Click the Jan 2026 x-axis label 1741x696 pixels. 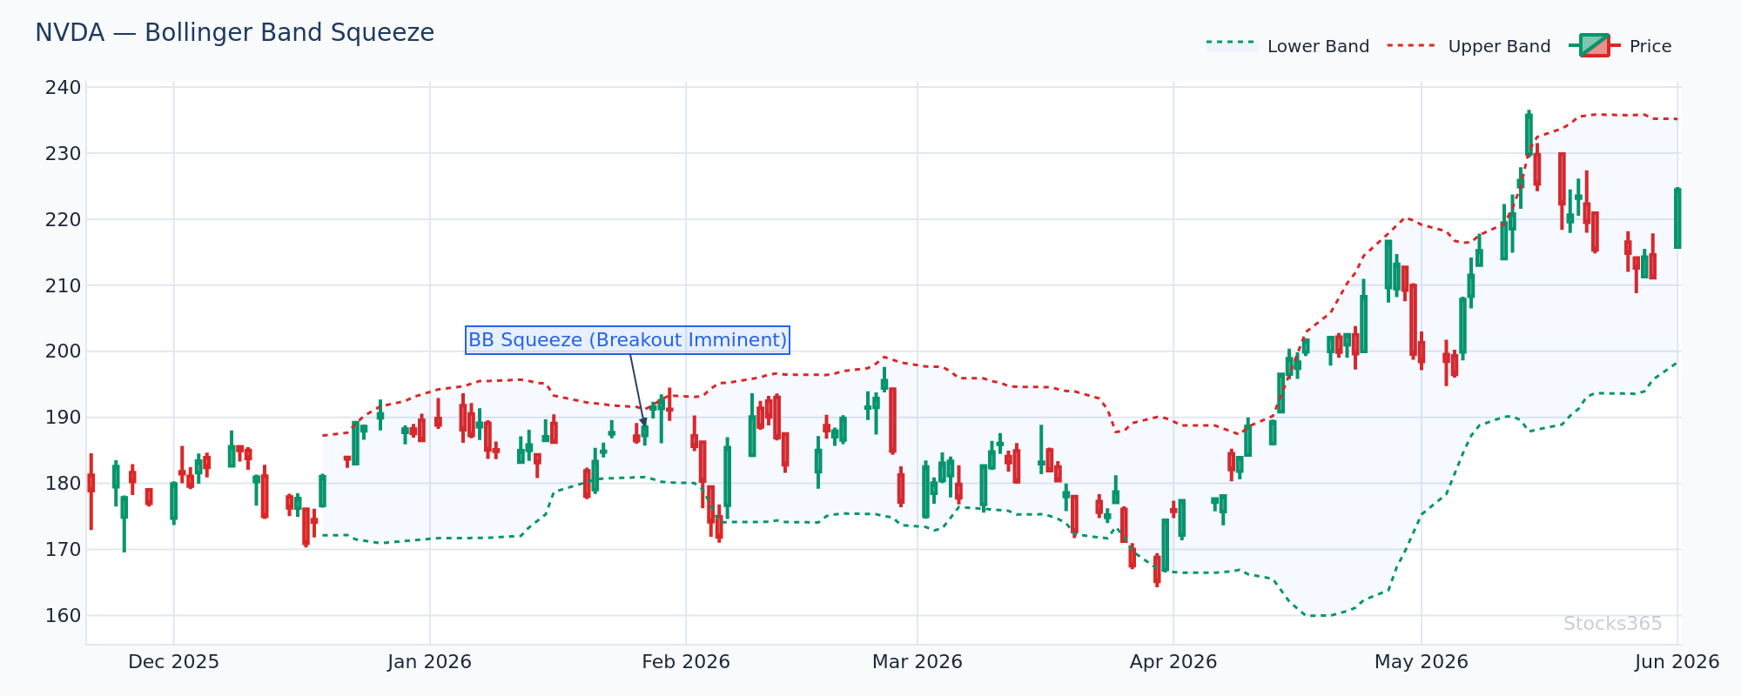pyautogui.click(x=429, y=662)
